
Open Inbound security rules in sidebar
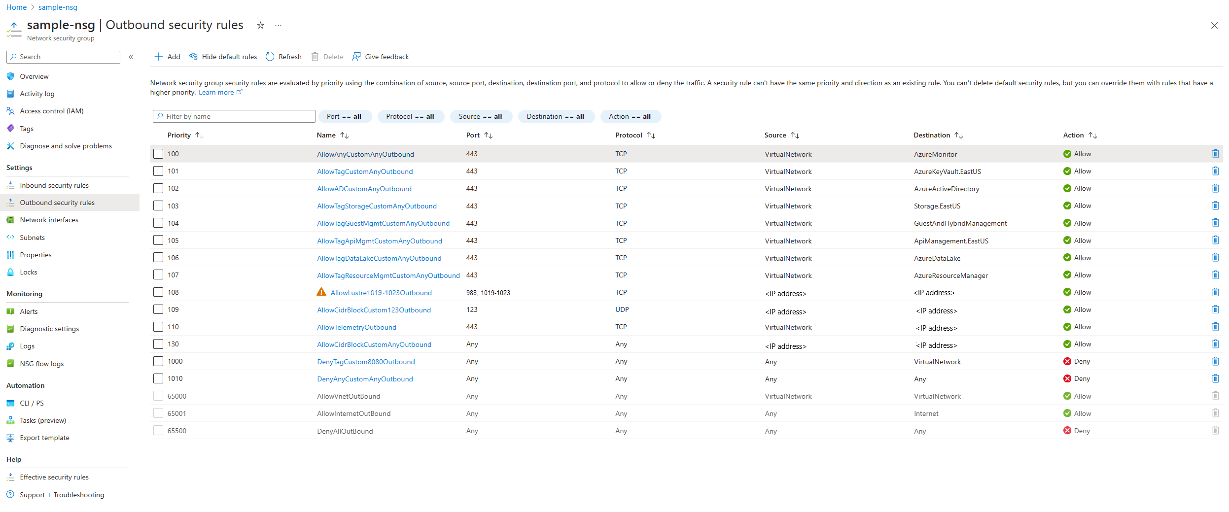coord(54,185)
